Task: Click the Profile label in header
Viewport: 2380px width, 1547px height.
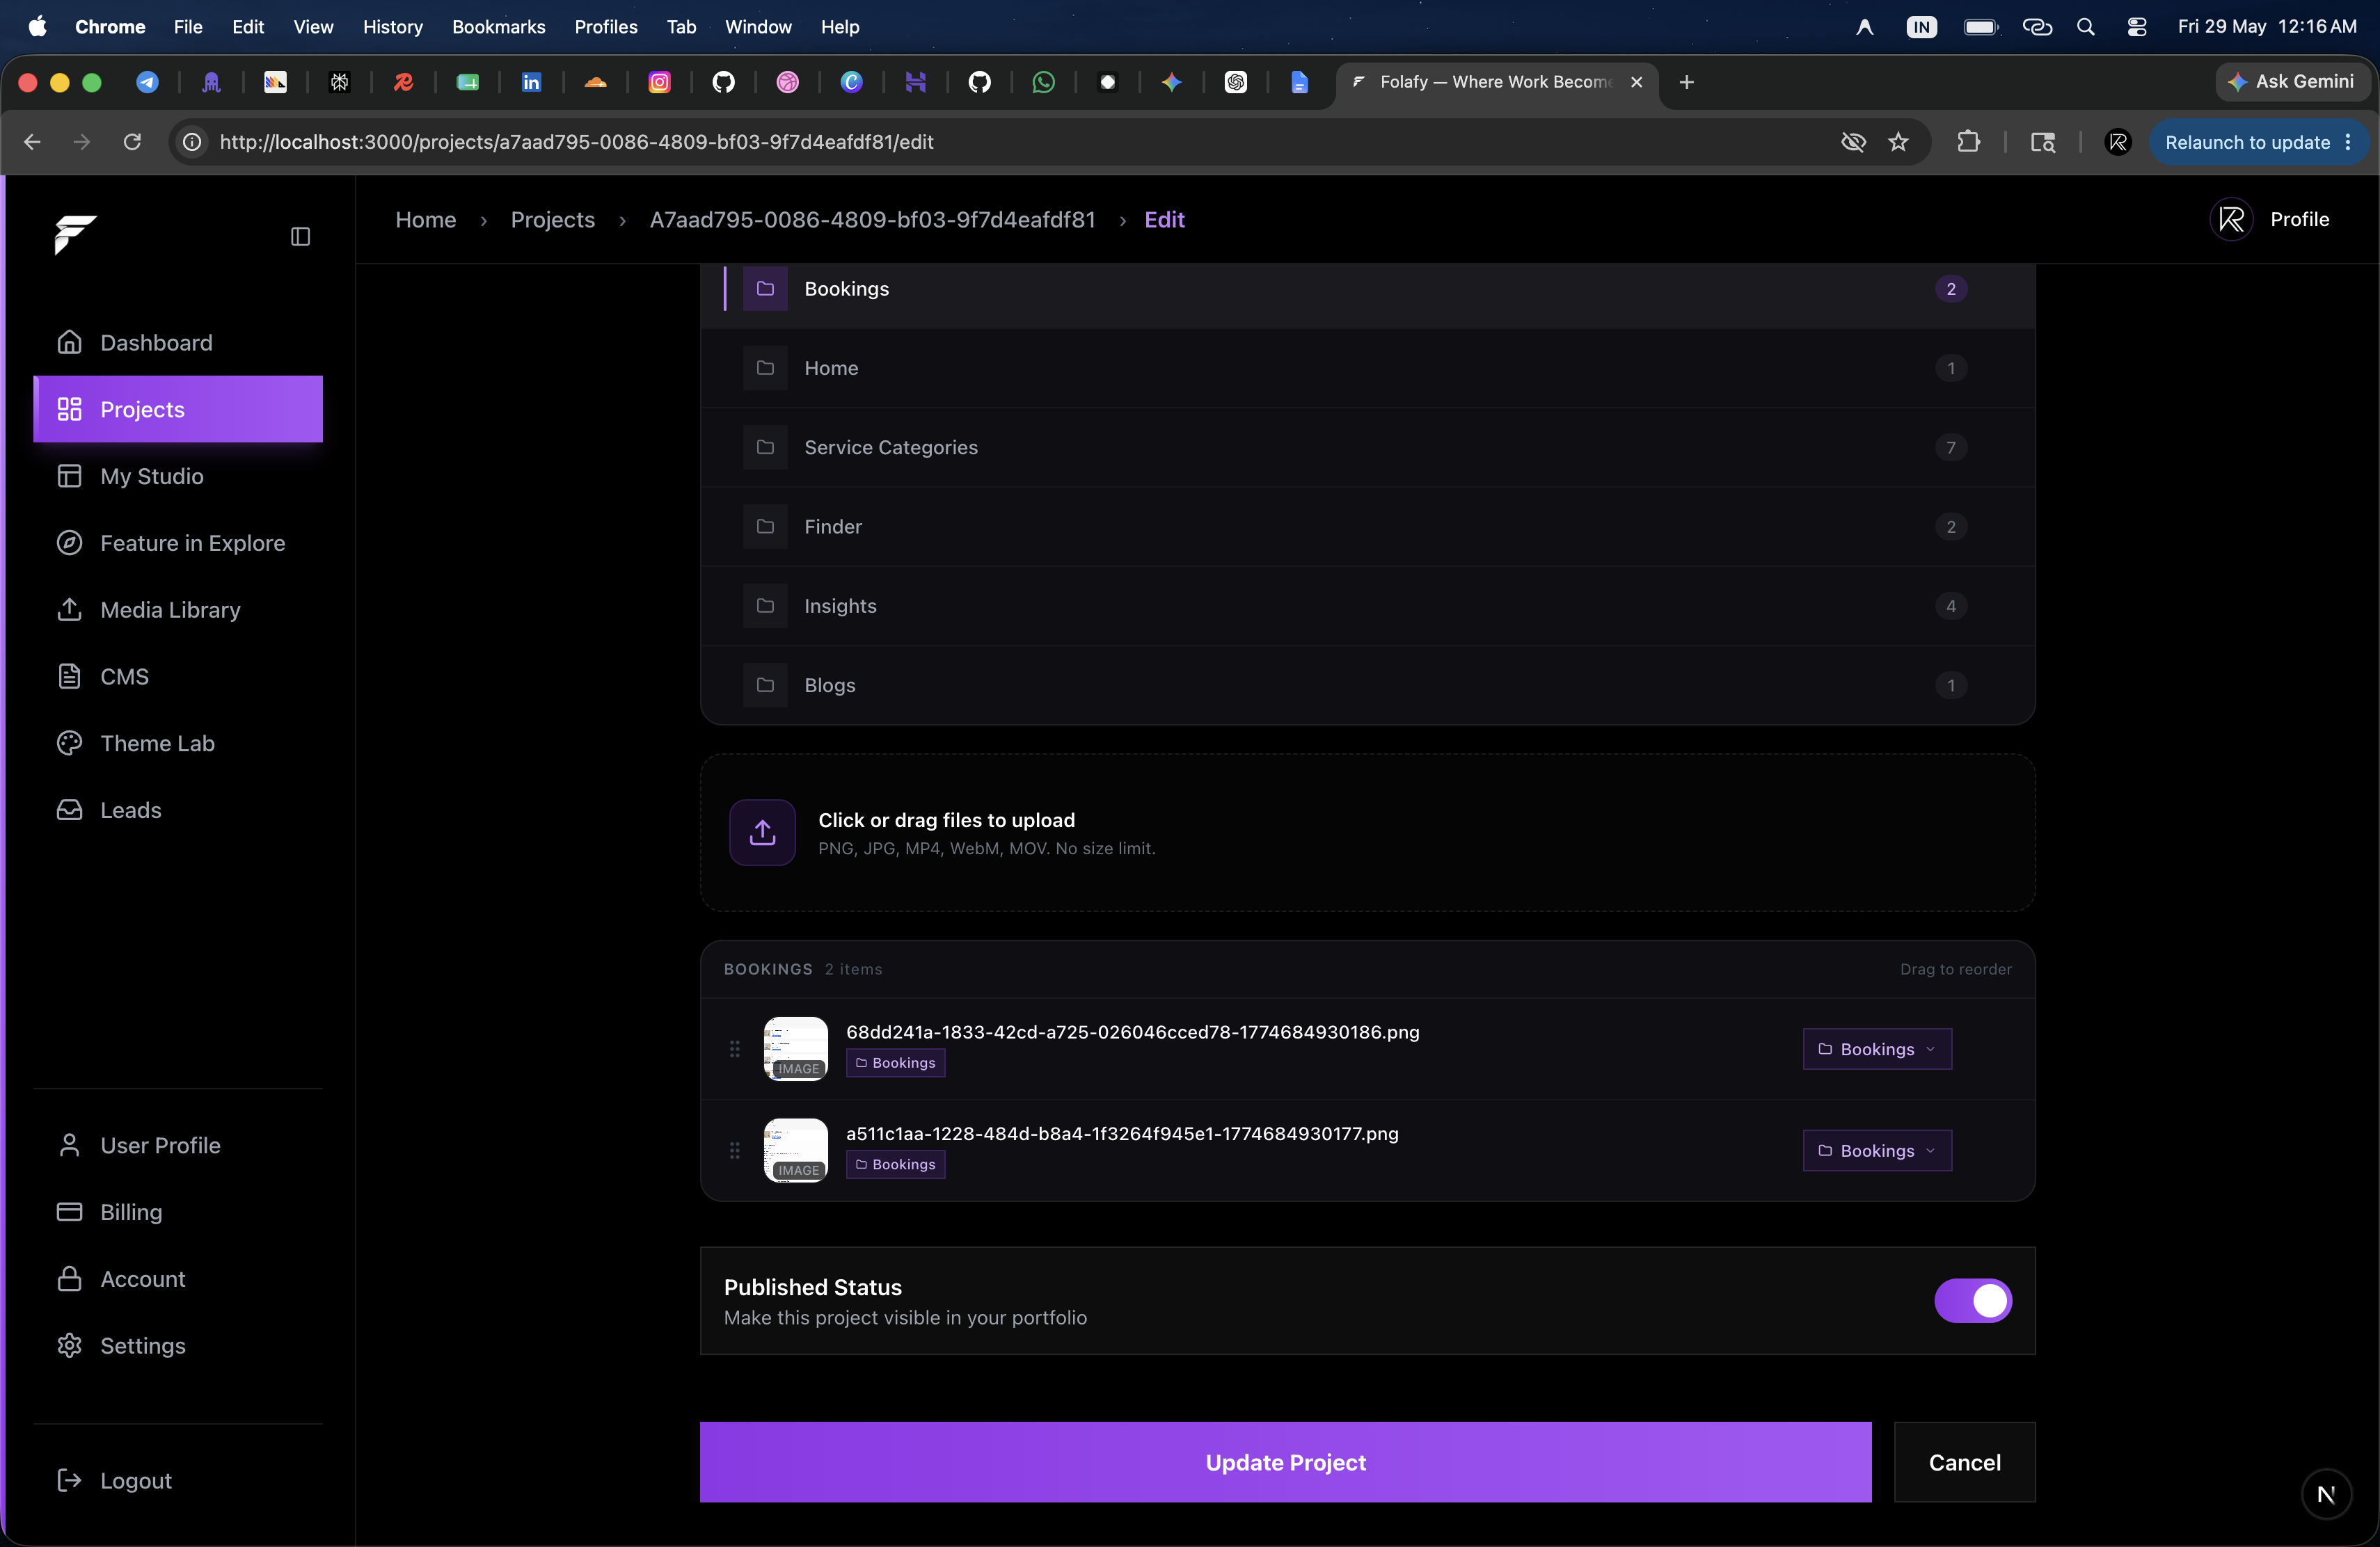Action: point(2299,220)
